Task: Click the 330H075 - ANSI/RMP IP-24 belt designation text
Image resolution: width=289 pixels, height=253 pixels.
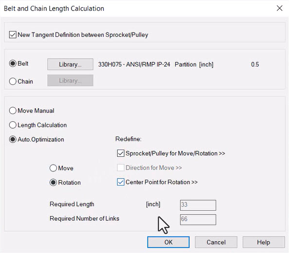Action: [134, 65]
